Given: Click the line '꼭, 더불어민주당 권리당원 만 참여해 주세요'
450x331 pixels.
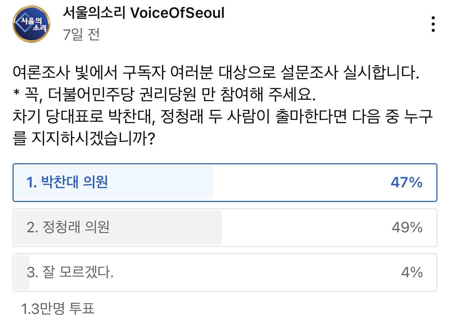Looking at the screenshot, I should click(164, 94).
